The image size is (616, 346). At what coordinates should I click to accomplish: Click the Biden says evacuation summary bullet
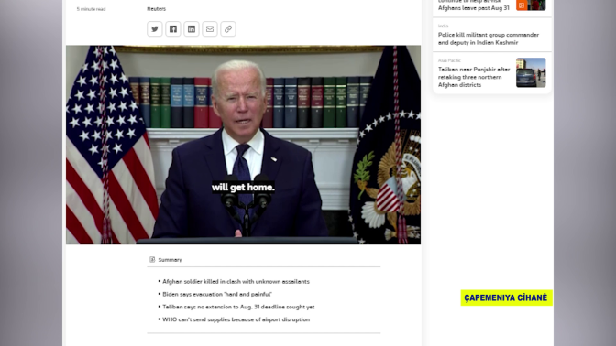pyautogui.click(x=217, y=294)
